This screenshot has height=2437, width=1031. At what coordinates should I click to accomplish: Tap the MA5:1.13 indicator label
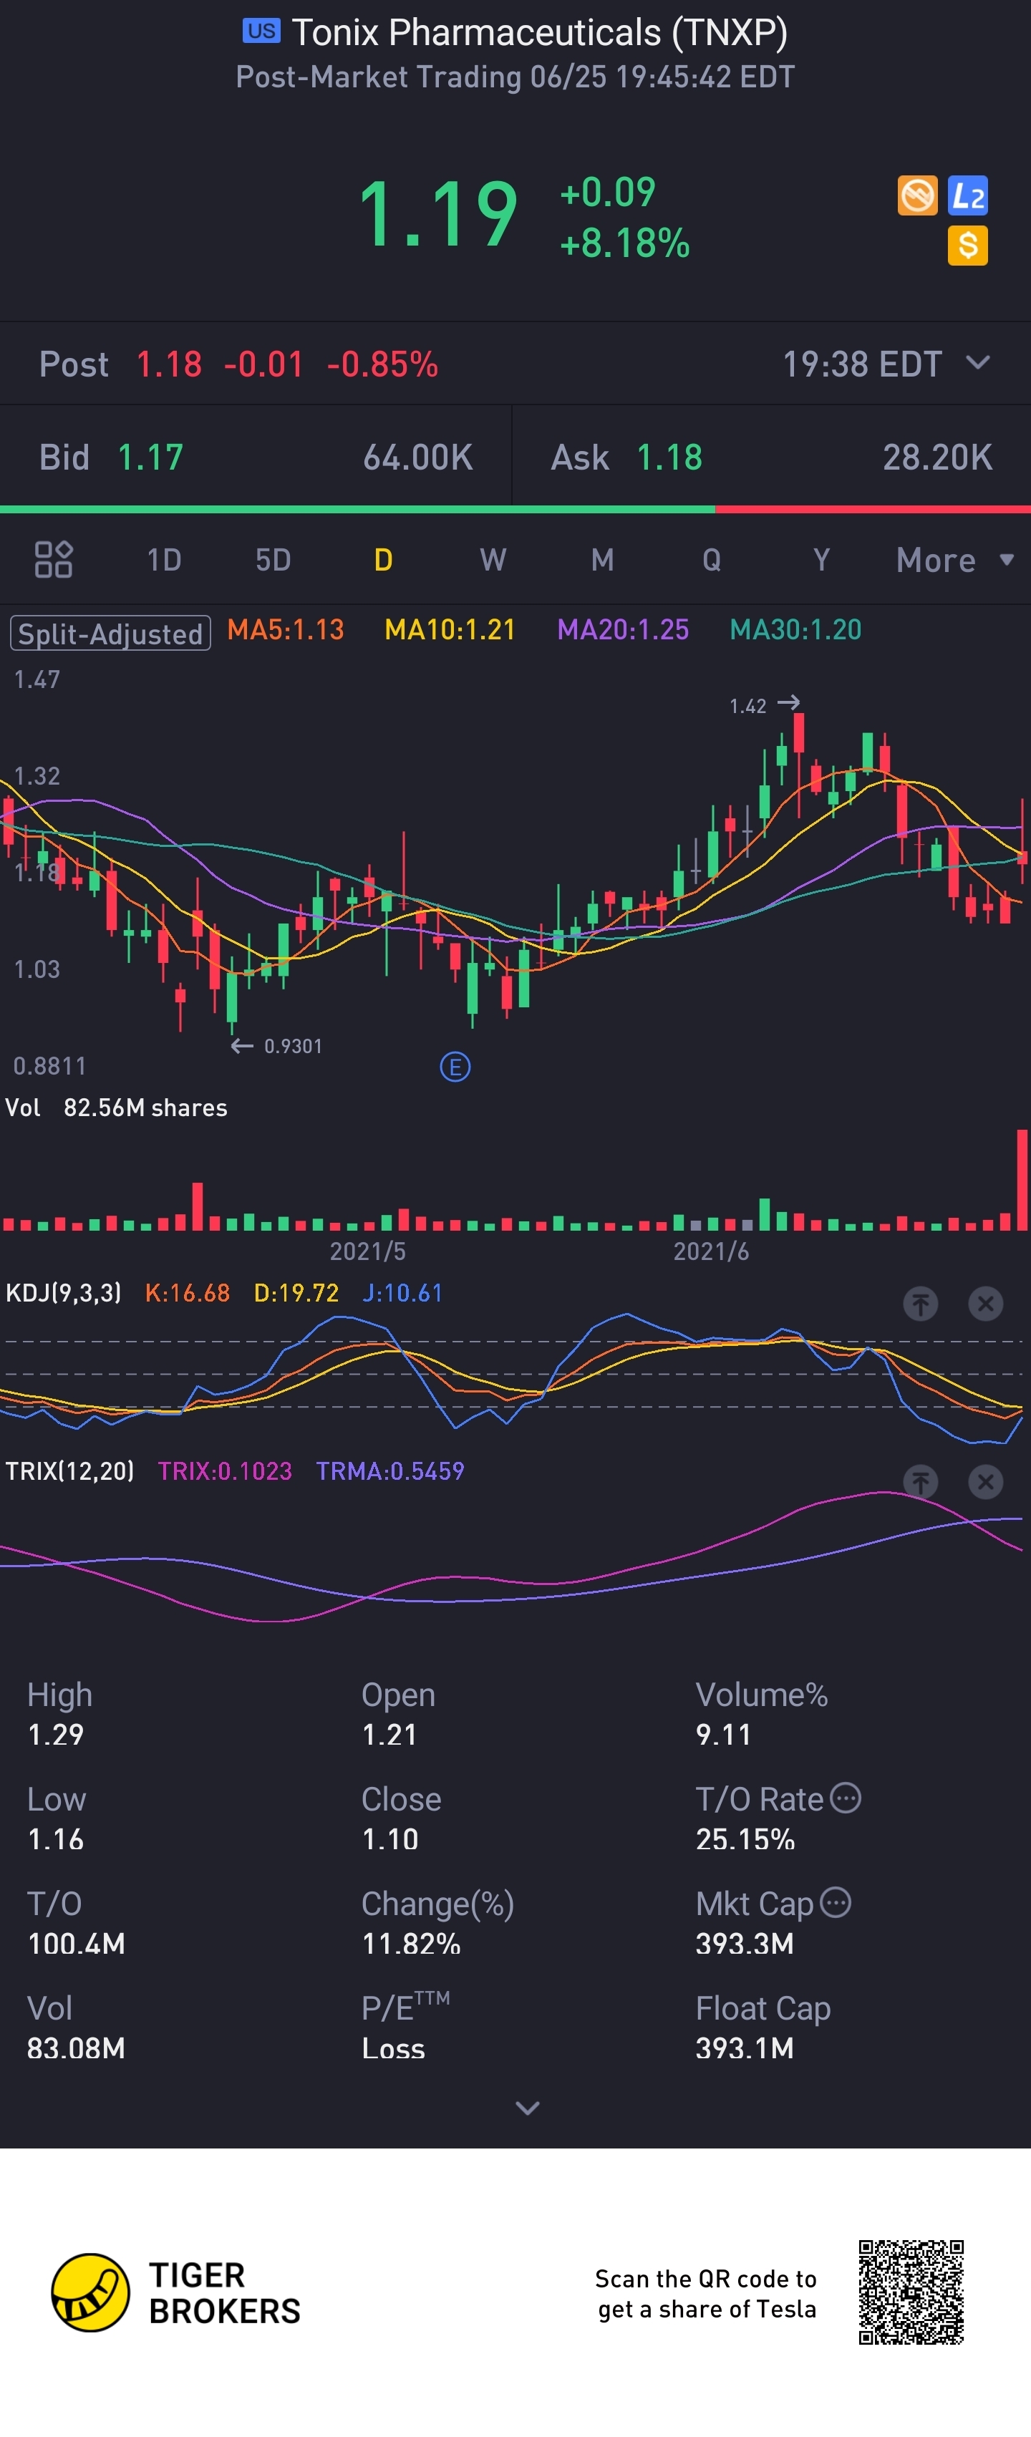point(286,630)
